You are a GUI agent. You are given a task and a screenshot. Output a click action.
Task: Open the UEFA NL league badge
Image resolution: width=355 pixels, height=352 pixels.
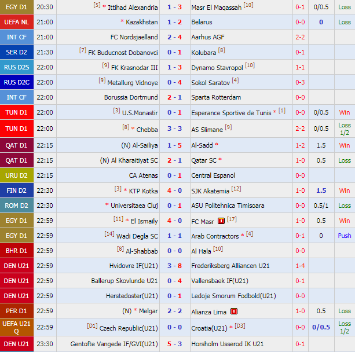click(x=16, y=22)
